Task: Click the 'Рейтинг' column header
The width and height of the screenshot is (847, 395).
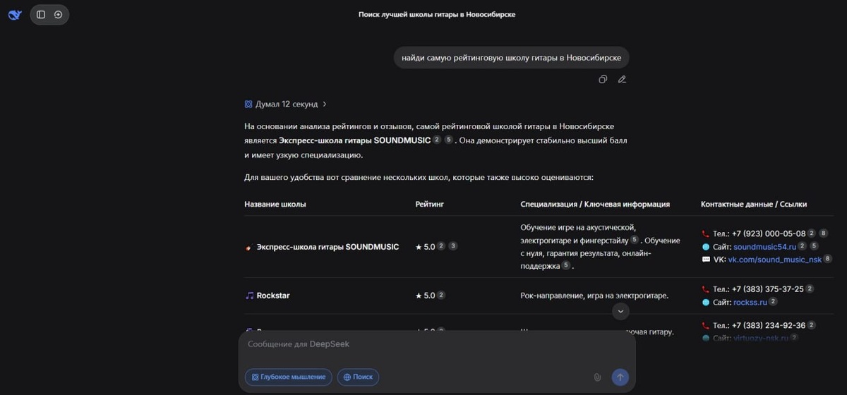Action: pos(430,204)
